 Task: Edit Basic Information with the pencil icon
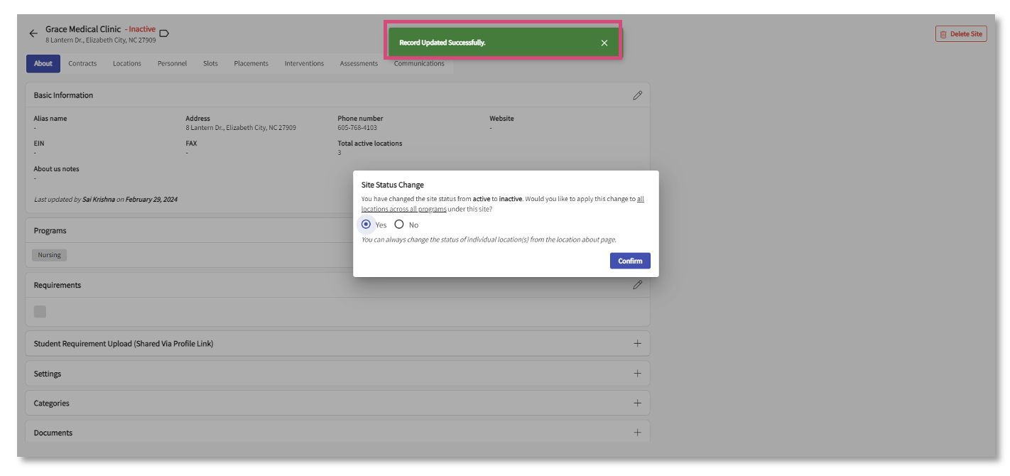pos(637,95)
